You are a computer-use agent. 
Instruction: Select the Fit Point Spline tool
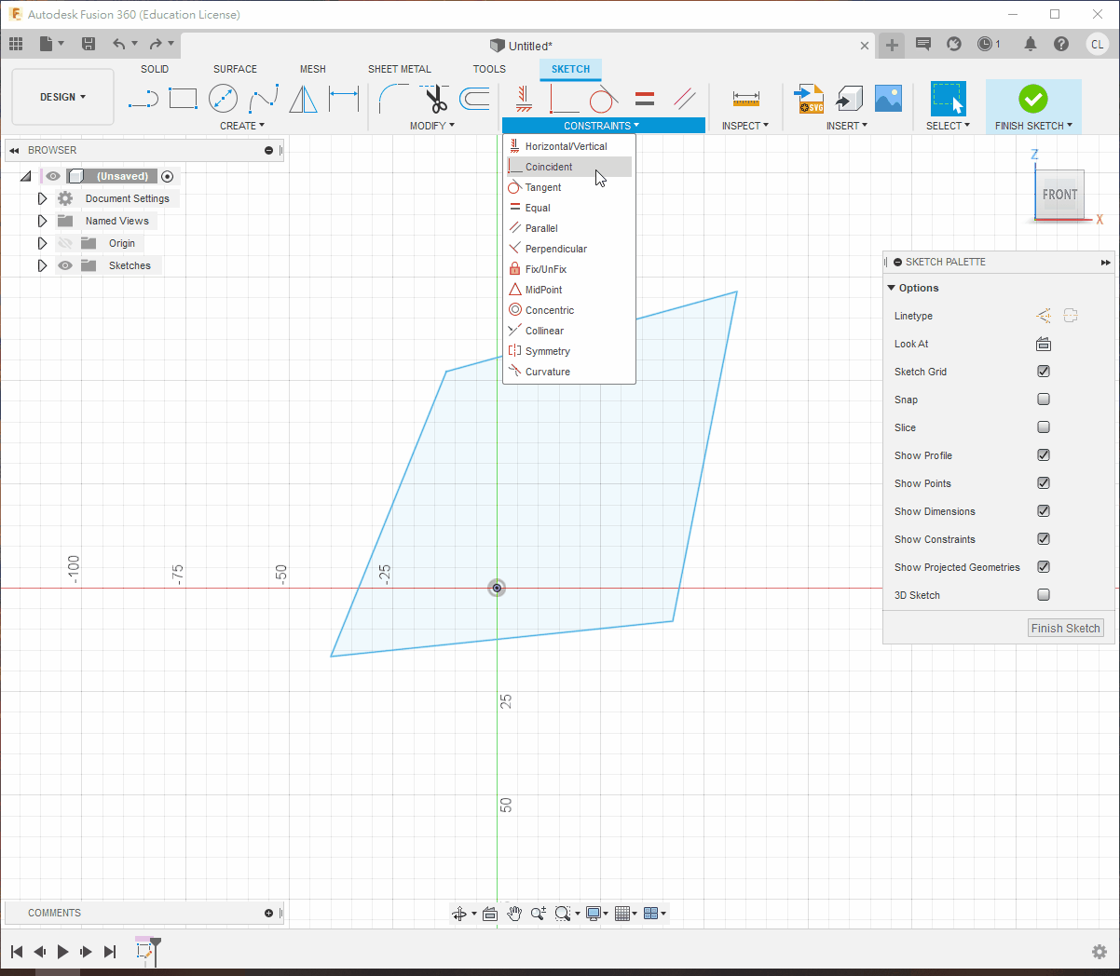(263, 99)
